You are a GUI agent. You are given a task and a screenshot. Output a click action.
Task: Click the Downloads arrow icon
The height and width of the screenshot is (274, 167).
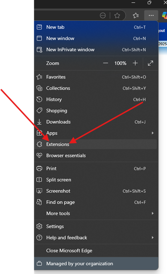click(39, 122)
